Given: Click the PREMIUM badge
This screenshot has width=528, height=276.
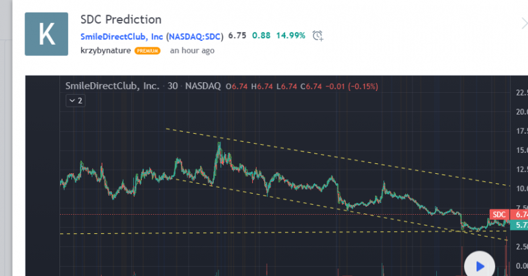Looking at the screenshot, I should pyautogui.click(x=147, y=51).
